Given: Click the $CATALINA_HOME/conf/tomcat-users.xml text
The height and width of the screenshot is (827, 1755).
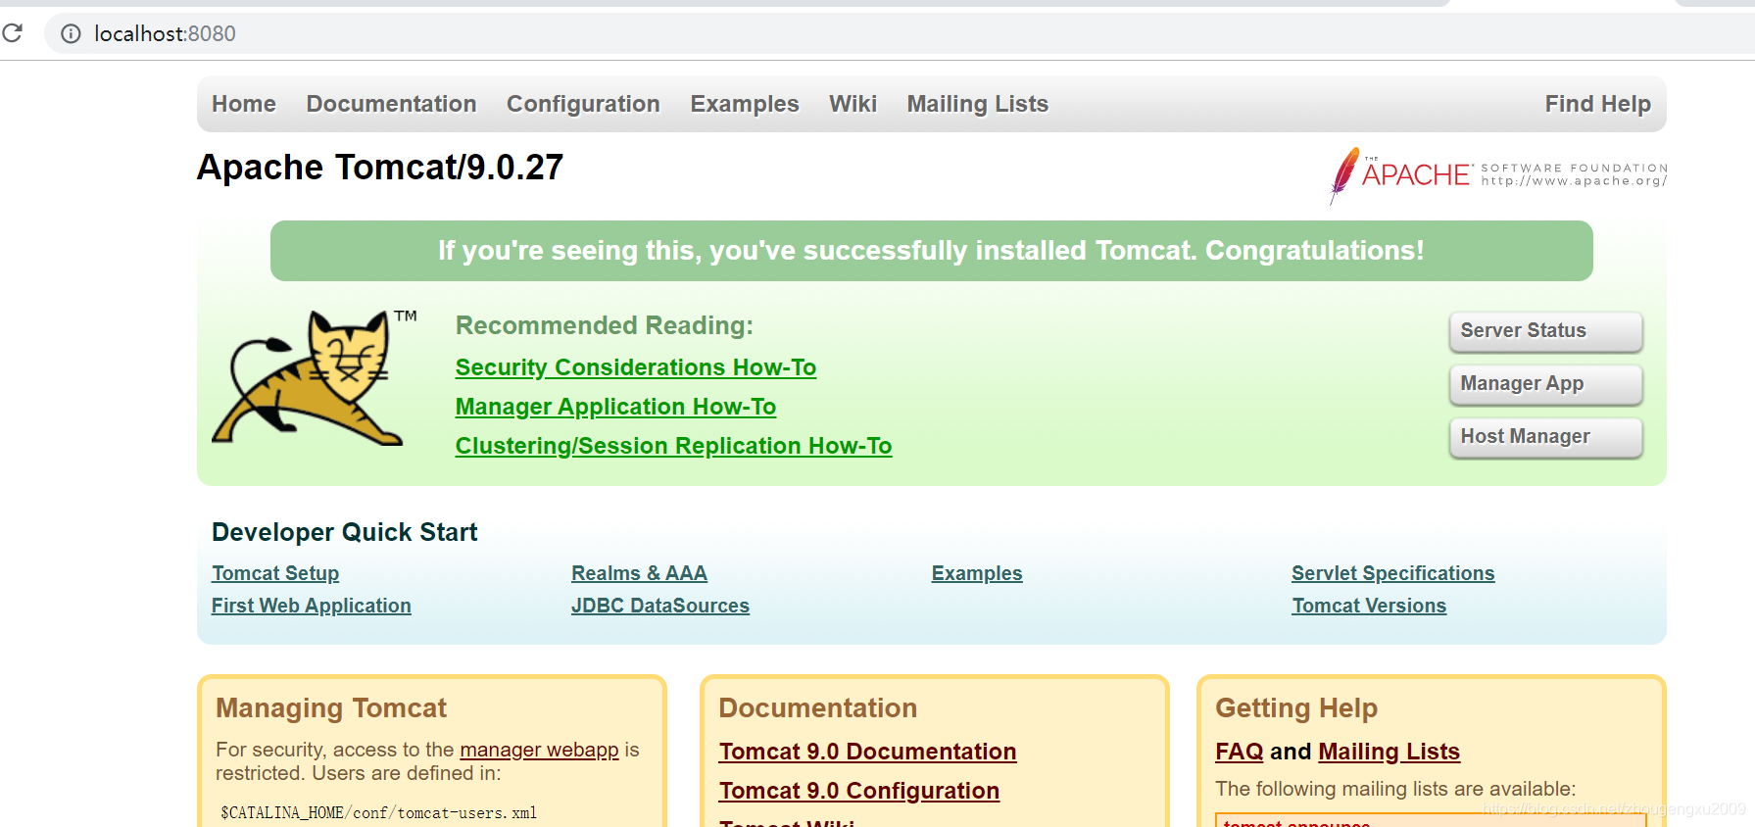Looking at the screenshot, I should (378, 812).
